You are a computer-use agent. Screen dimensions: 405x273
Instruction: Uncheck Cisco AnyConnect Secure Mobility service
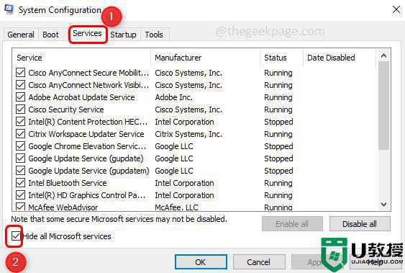tap(20, 73)
